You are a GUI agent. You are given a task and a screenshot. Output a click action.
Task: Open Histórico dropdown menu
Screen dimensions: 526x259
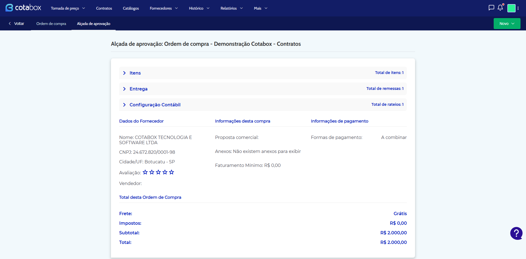coord(199,8)
